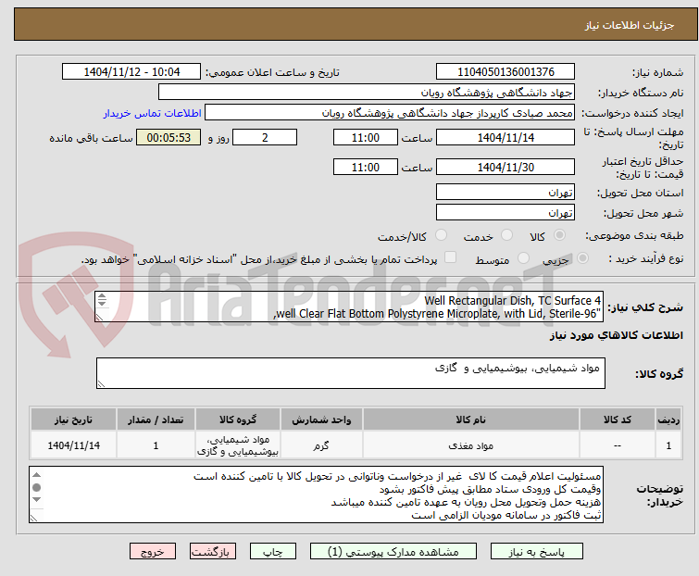The width and height of the screenshot is (699, 576).
Task: Click the توضیحات خریدار text area
Action: (316, 495)
